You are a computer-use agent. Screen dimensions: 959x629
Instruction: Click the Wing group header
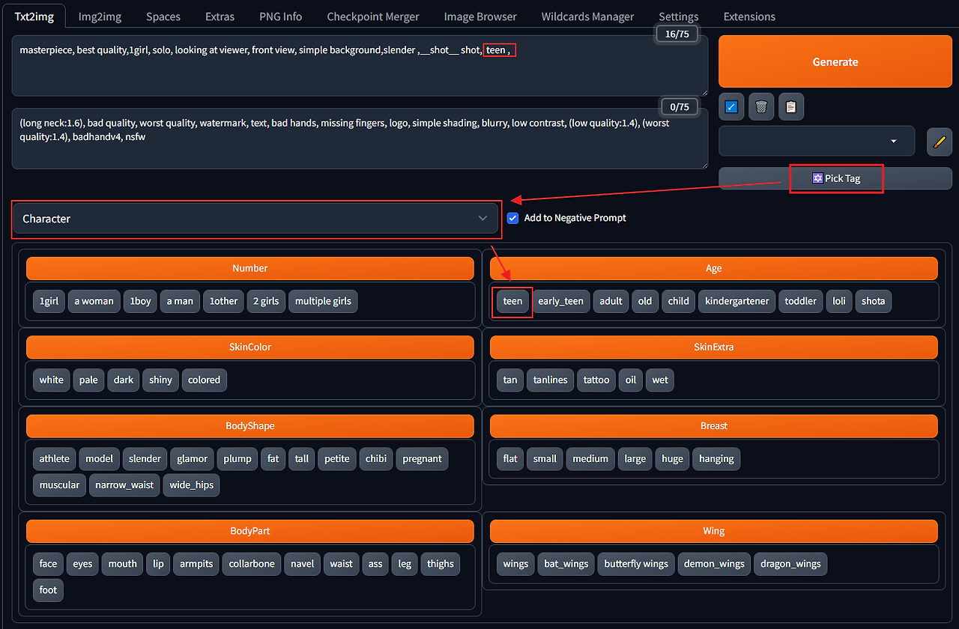[714, 531]
